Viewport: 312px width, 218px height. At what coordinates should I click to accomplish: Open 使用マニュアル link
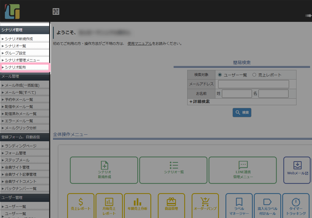coord(139,43)
